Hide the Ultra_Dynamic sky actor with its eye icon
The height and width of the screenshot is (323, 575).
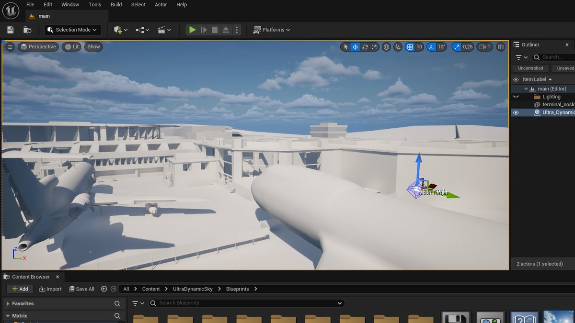(516, 112)
